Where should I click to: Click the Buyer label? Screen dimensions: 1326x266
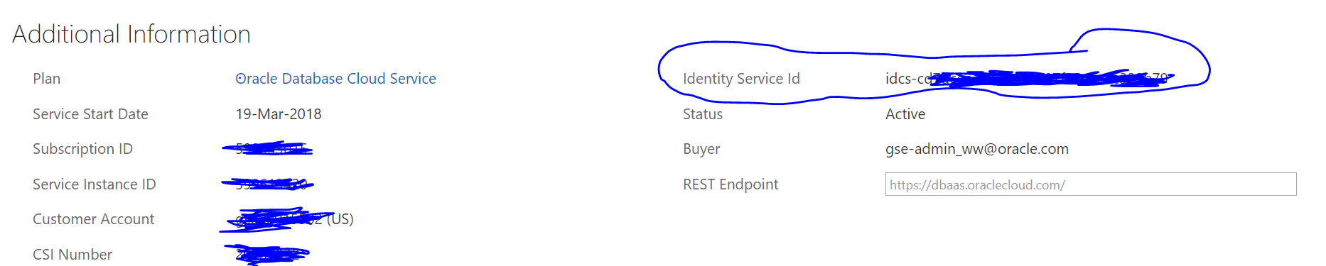point(701,149)
